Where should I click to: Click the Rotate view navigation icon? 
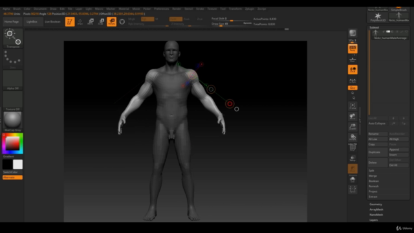click(x=353, y=137)
